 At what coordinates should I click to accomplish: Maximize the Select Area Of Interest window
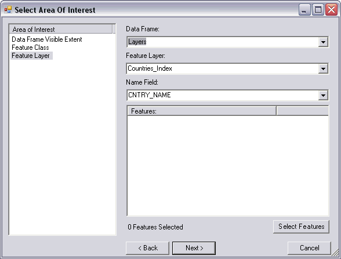(318, 10)
